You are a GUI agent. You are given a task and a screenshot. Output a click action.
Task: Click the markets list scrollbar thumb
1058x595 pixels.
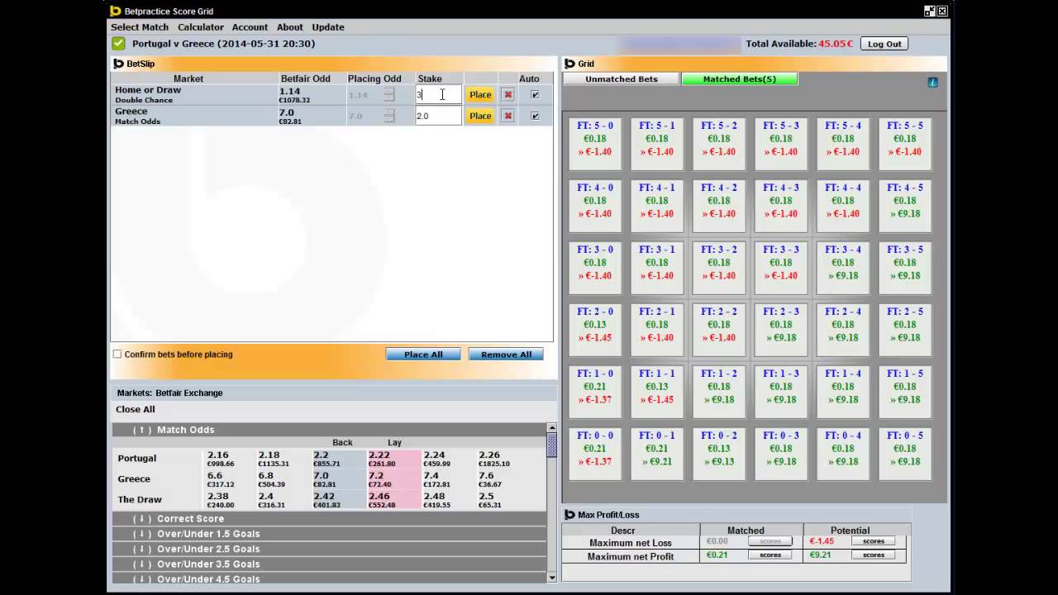552,445
